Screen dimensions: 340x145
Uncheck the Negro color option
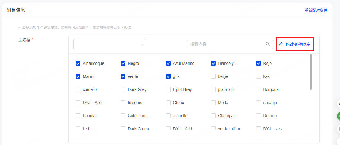point(123,63)
